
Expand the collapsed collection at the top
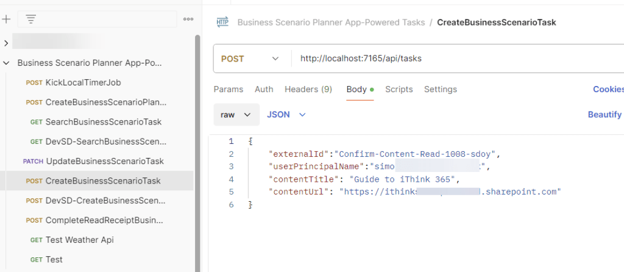click(x=6, y=43)
